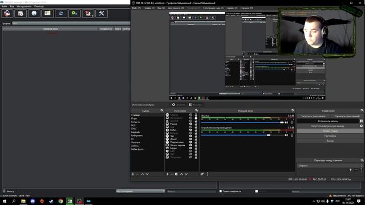Hide the Подписчики source via eye icon

pos(190,142)
